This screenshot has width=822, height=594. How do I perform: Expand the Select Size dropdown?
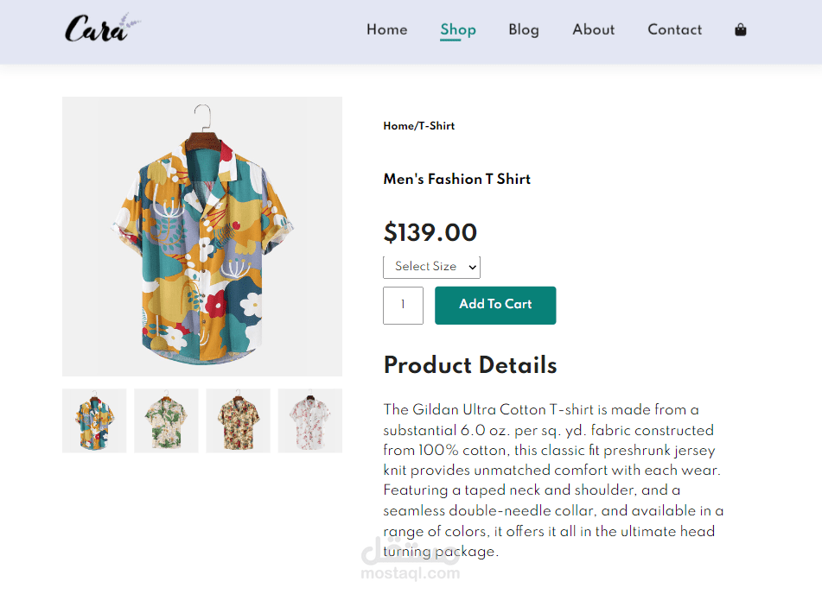pyautogui.click(x=431, y=267)
